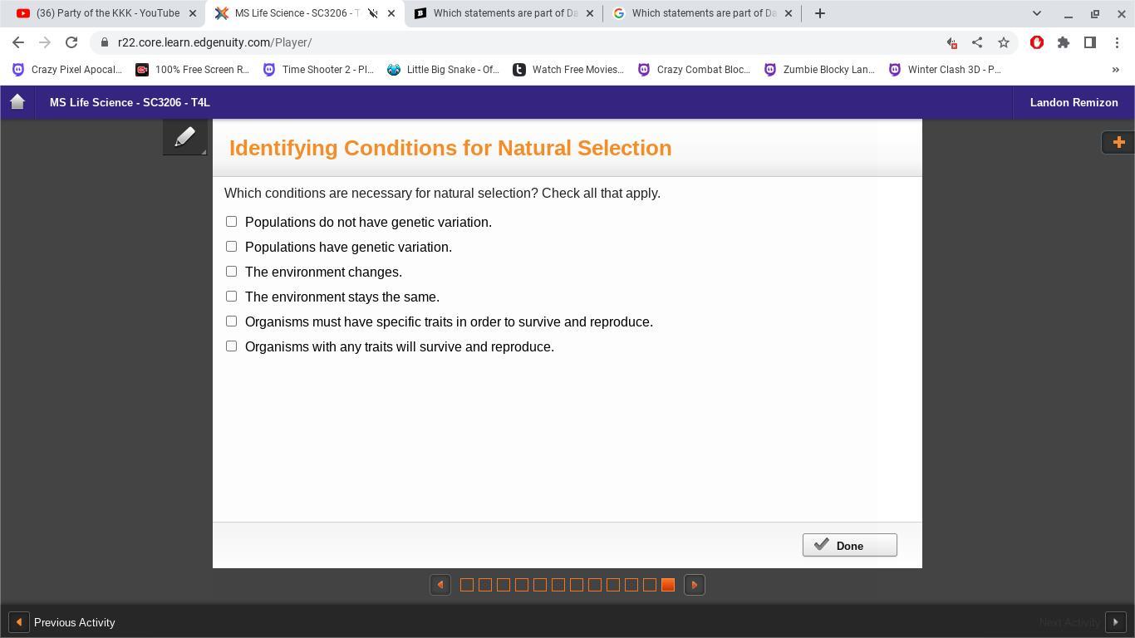Reload the page in browser
Viewport: 1135px width, 638px height.
pos(71,42)
